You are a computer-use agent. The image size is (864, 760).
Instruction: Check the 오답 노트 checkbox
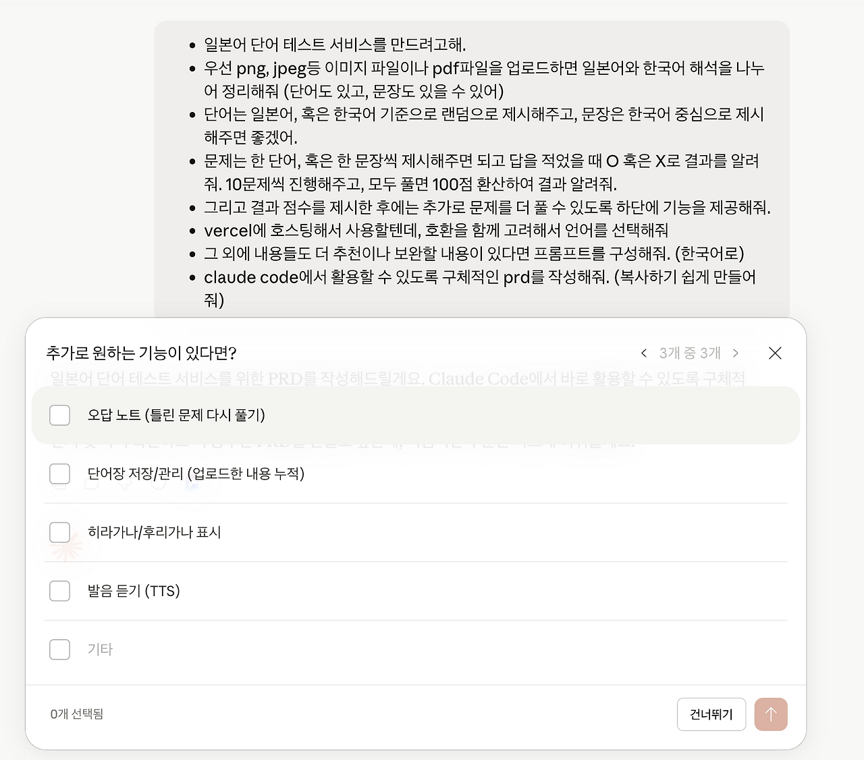pyautogui.click(x=60, y=415)
